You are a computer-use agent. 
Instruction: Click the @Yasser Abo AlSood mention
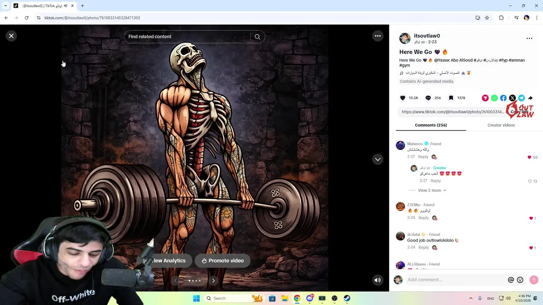(x=453, y=60)
